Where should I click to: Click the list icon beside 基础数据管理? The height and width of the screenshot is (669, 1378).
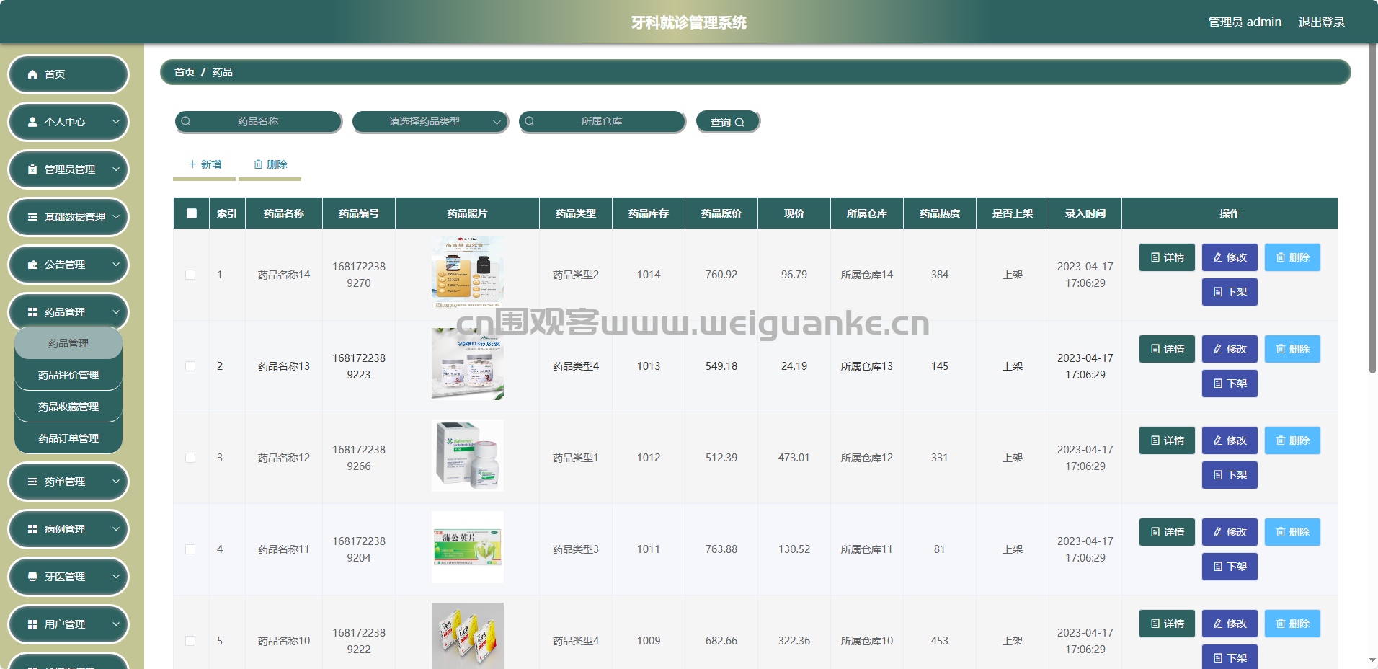point(32,217)
